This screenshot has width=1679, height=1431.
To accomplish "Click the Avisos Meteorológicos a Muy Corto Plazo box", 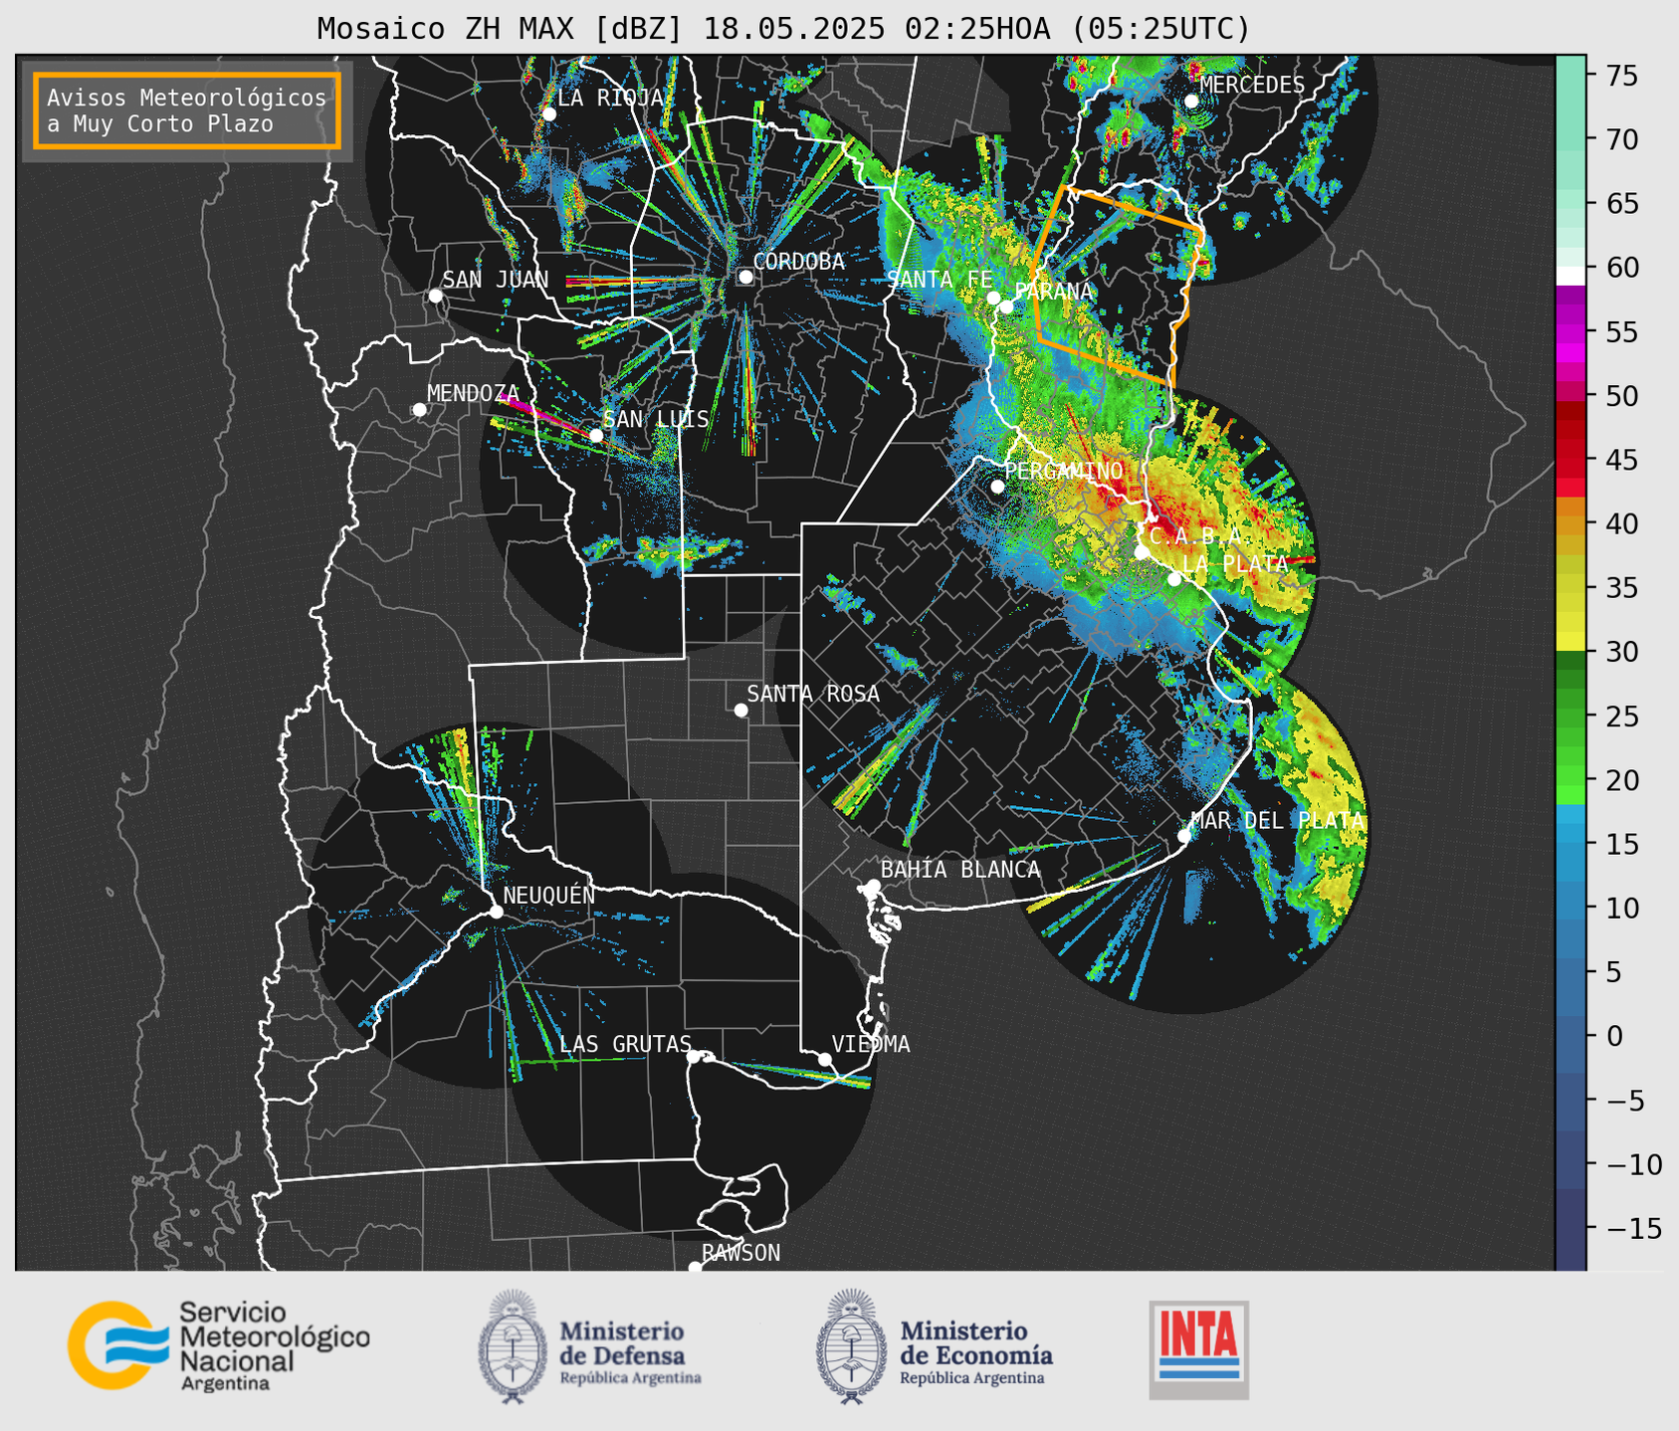I will [187, 110].
